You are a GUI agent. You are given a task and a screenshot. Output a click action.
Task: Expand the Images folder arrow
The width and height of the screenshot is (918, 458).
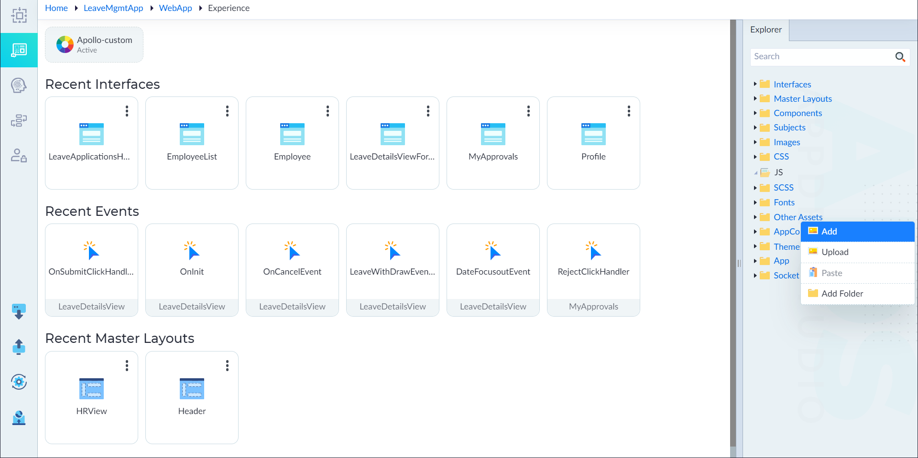point(755,142)
